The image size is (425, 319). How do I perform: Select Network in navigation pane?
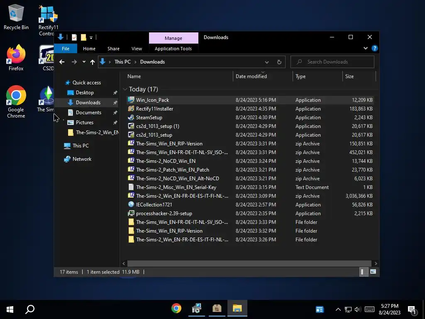point(82,159)
